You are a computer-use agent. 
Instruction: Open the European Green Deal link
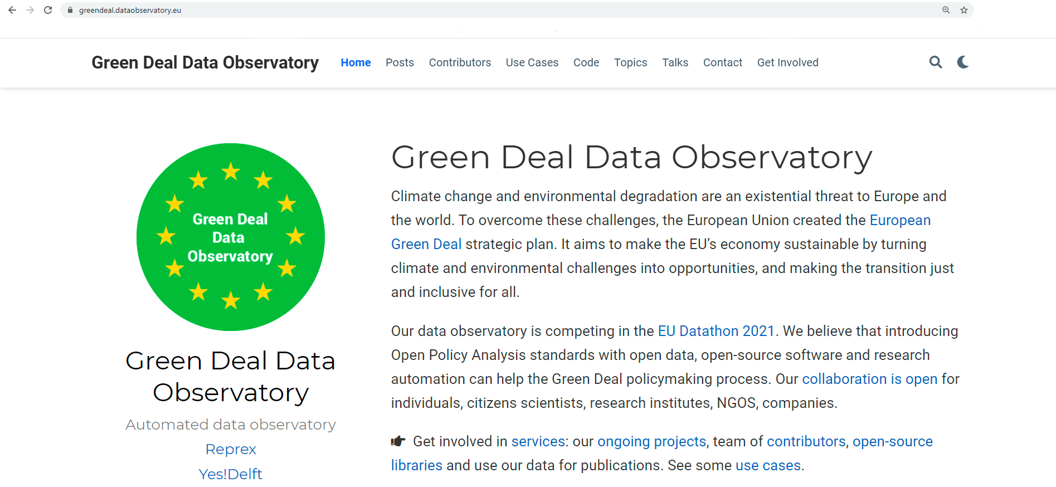click(899, 220)
